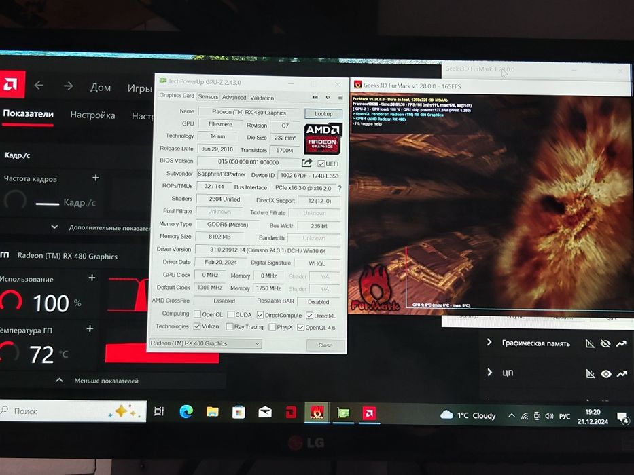Add the Частота кадров metric with the plus icon
This screenshot has height=475, width=634.
pyautogui.click(x=96, y=178)
